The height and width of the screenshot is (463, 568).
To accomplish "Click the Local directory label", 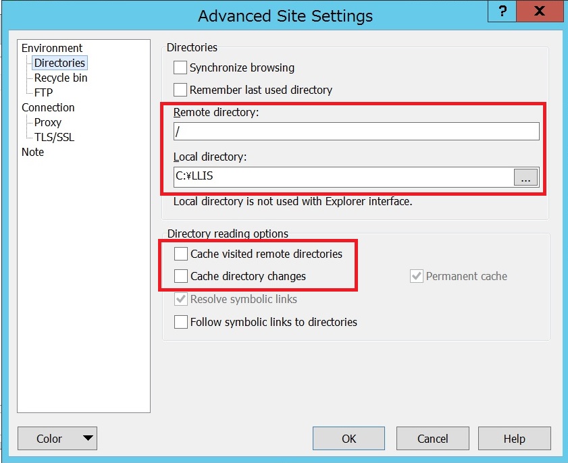I will point(210,157).
